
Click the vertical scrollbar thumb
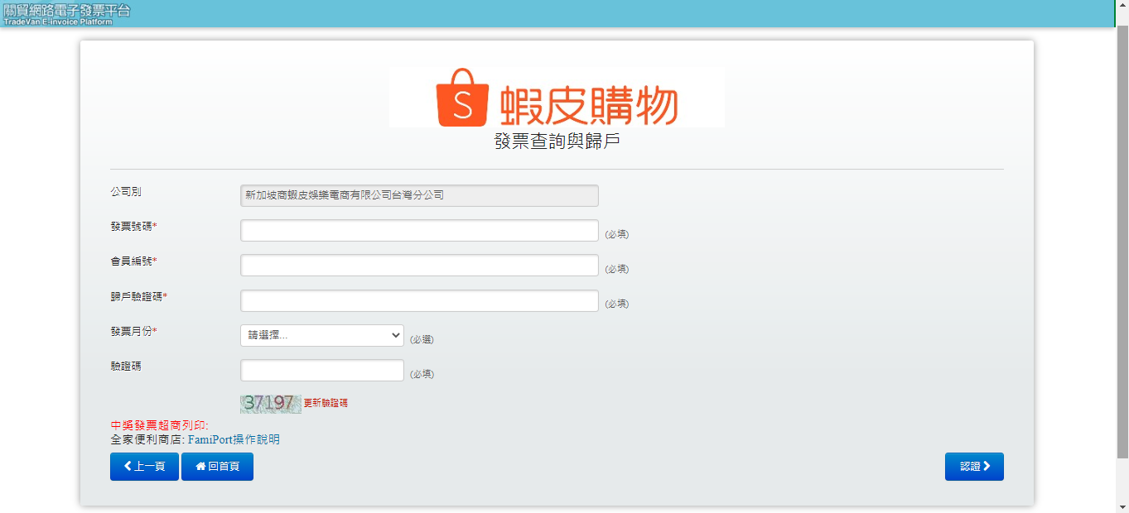1122,240
